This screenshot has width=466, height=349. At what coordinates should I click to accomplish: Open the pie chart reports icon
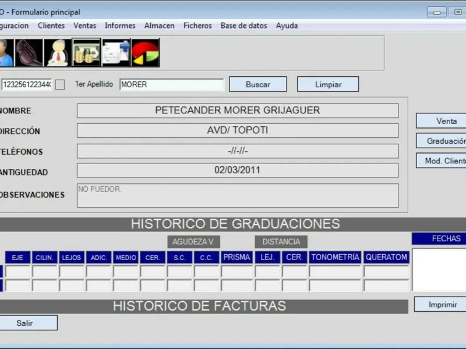click(x=145, y=52)
